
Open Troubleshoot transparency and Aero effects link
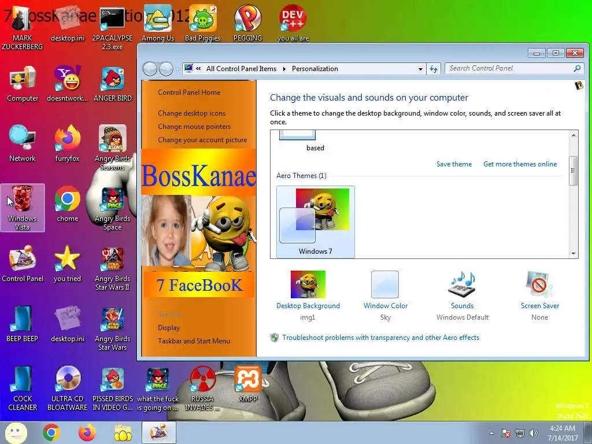click(x=380, y=338)
